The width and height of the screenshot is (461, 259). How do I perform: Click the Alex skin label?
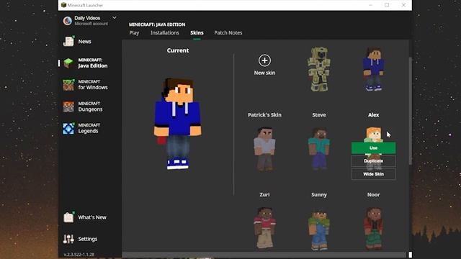point(373,115)
